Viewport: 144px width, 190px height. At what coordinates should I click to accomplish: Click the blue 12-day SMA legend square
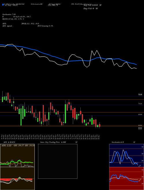point(3,5)
